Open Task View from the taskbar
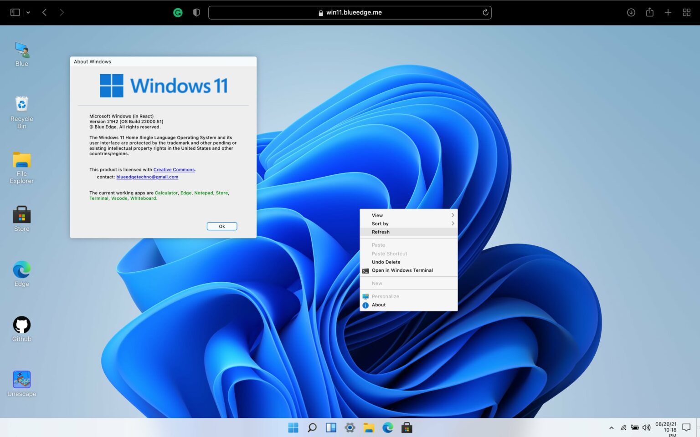 click(331, 427)
